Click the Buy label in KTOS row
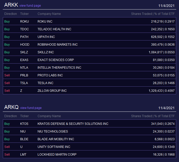This screenshot has width=179, height=162. [7, 124]
